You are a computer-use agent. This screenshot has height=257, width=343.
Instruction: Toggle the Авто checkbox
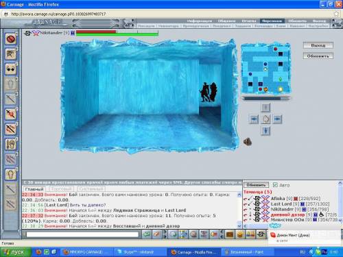(x=275, y=184)
